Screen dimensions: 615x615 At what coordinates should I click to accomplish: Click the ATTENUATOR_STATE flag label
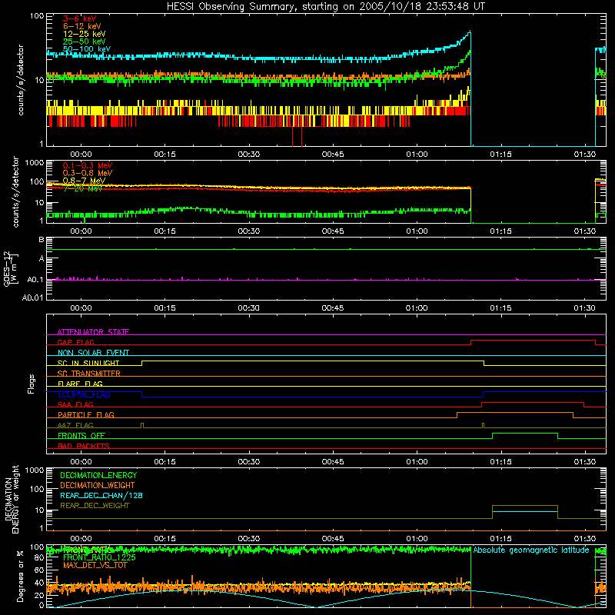point(93,332)
